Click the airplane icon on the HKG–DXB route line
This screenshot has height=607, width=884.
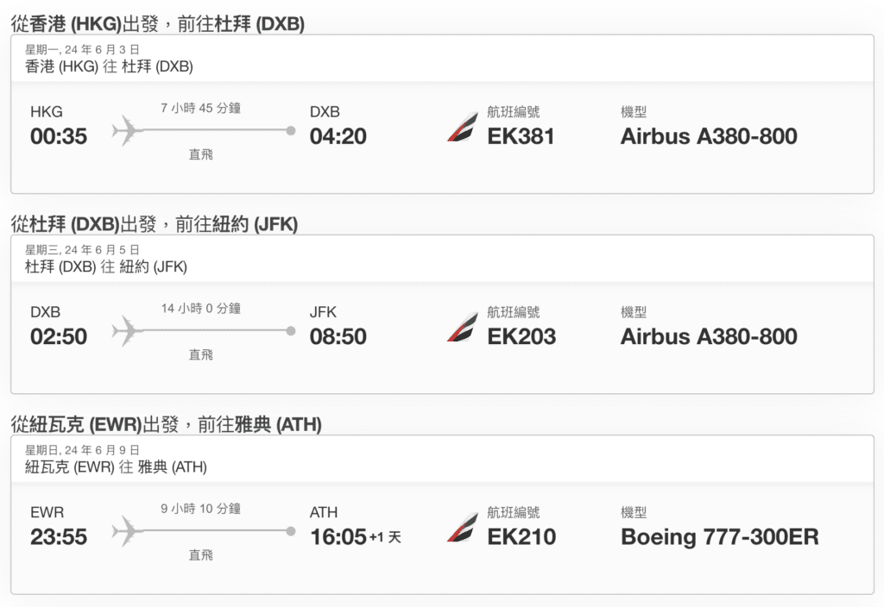(126, 131)
